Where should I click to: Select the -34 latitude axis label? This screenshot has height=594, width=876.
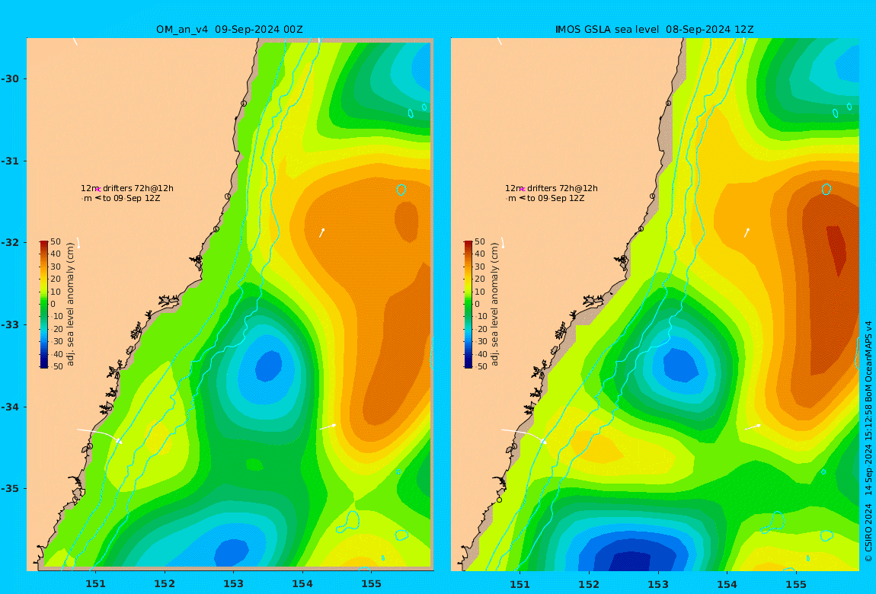pos(10,407)
